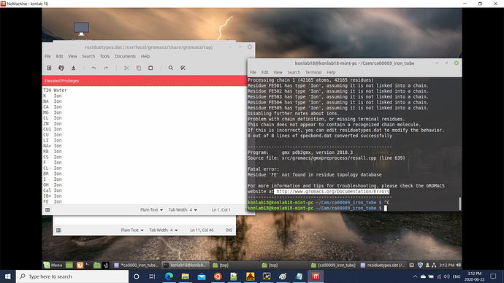Open the find magnifier in the editor toolbar
This screenshot has width=504, height=283.
click(x=171, y=68)
